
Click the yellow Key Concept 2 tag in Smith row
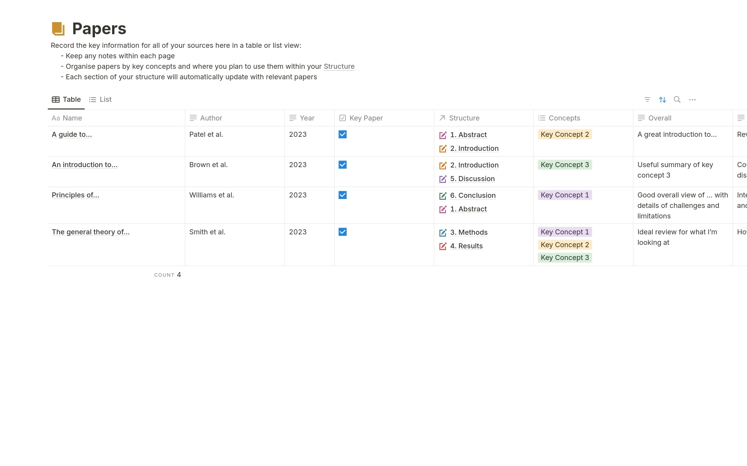565,245
